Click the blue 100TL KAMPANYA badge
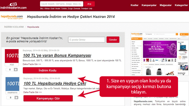189x106 pixels. (x=12, y=86)
